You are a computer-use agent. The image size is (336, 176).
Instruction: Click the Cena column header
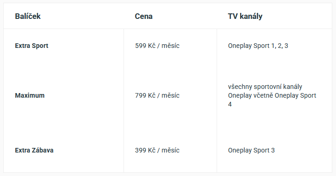pos(143,16)
